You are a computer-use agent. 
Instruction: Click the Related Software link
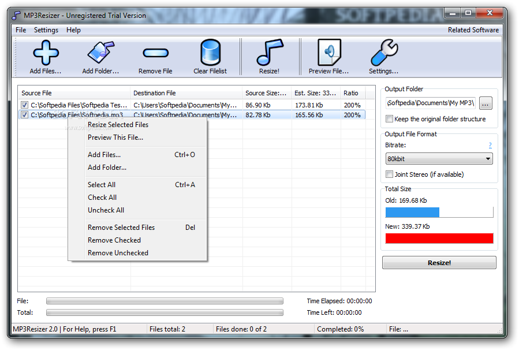coord(473,30)
